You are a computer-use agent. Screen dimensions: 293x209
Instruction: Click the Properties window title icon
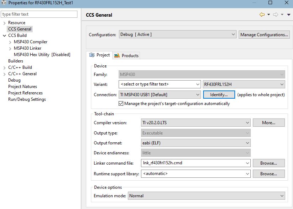[4, 2]
